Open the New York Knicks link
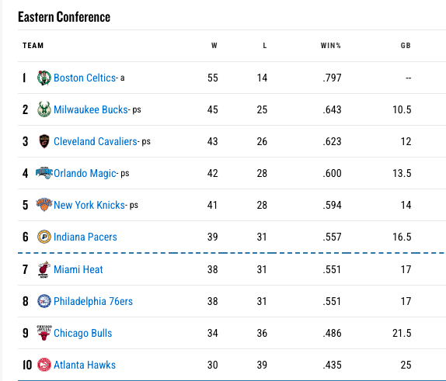This screenshot has height=381, width=446. (89, 205)
